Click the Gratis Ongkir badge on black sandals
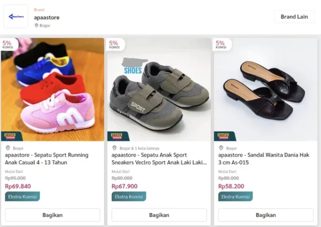This screenshot has height=227, width=321. click(x=222, y=136)
